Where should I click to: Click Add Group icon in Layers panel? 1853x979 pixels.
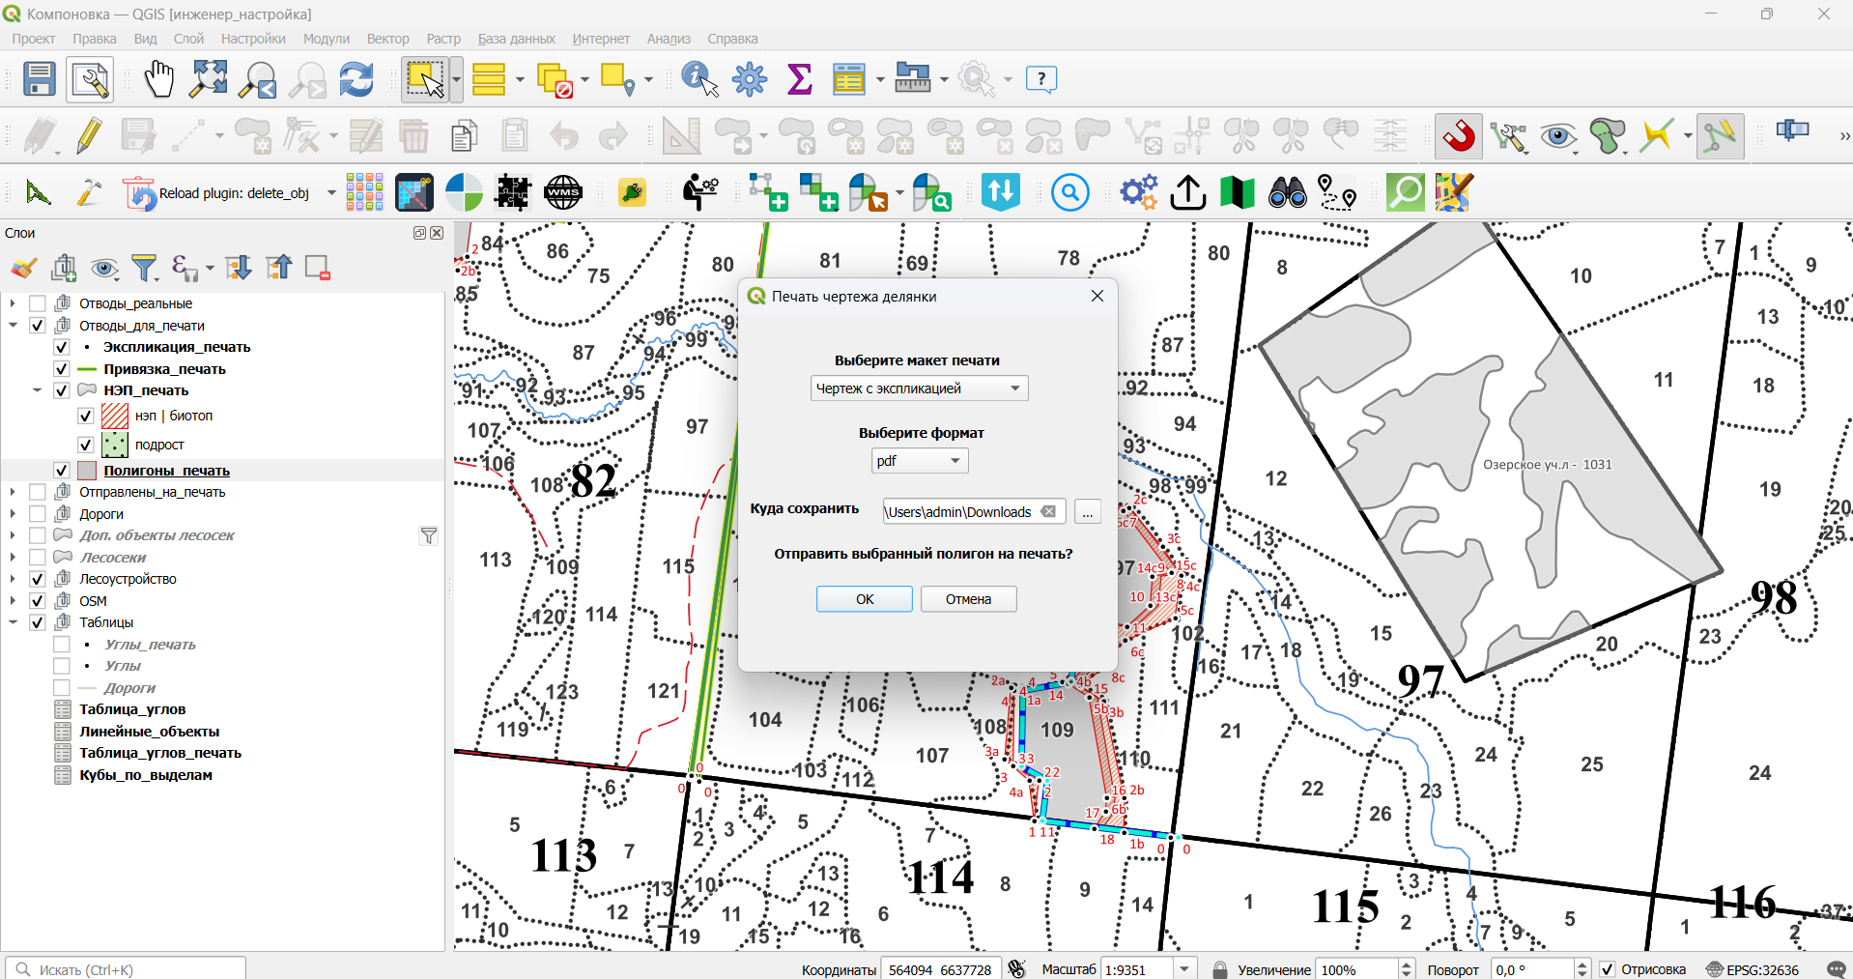click(65, 268)
